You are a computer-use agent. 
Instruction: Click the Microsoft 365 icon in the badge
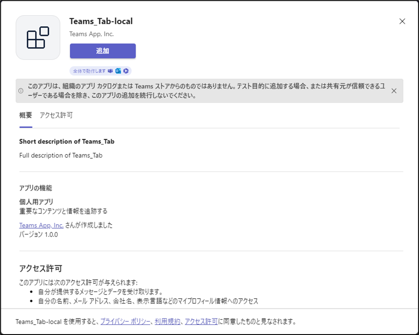pos(126,71)
